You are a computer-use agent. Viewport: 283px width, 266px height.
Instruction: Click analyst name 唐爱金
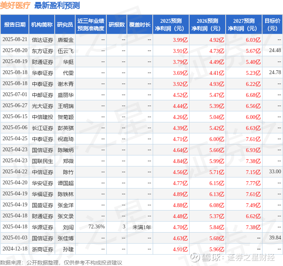click(65, 40)
